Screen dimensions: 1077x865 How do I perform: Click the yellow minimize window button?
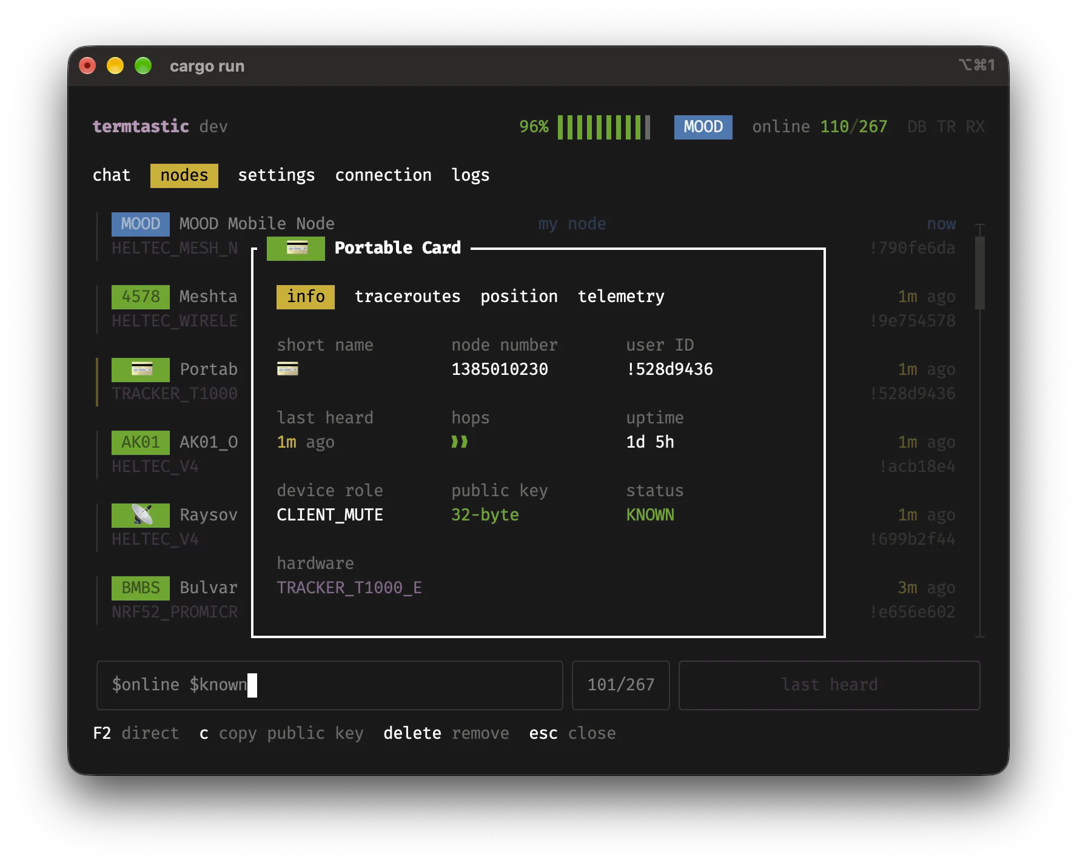(x=115, y=66)
